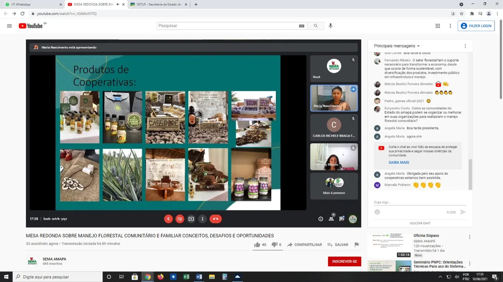
Task: Switch to the WhatsApp browser tab
Action: point(33,4)
